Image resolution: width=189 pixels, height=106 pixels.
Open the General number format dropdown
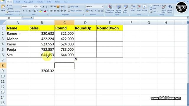pos(102,7)
